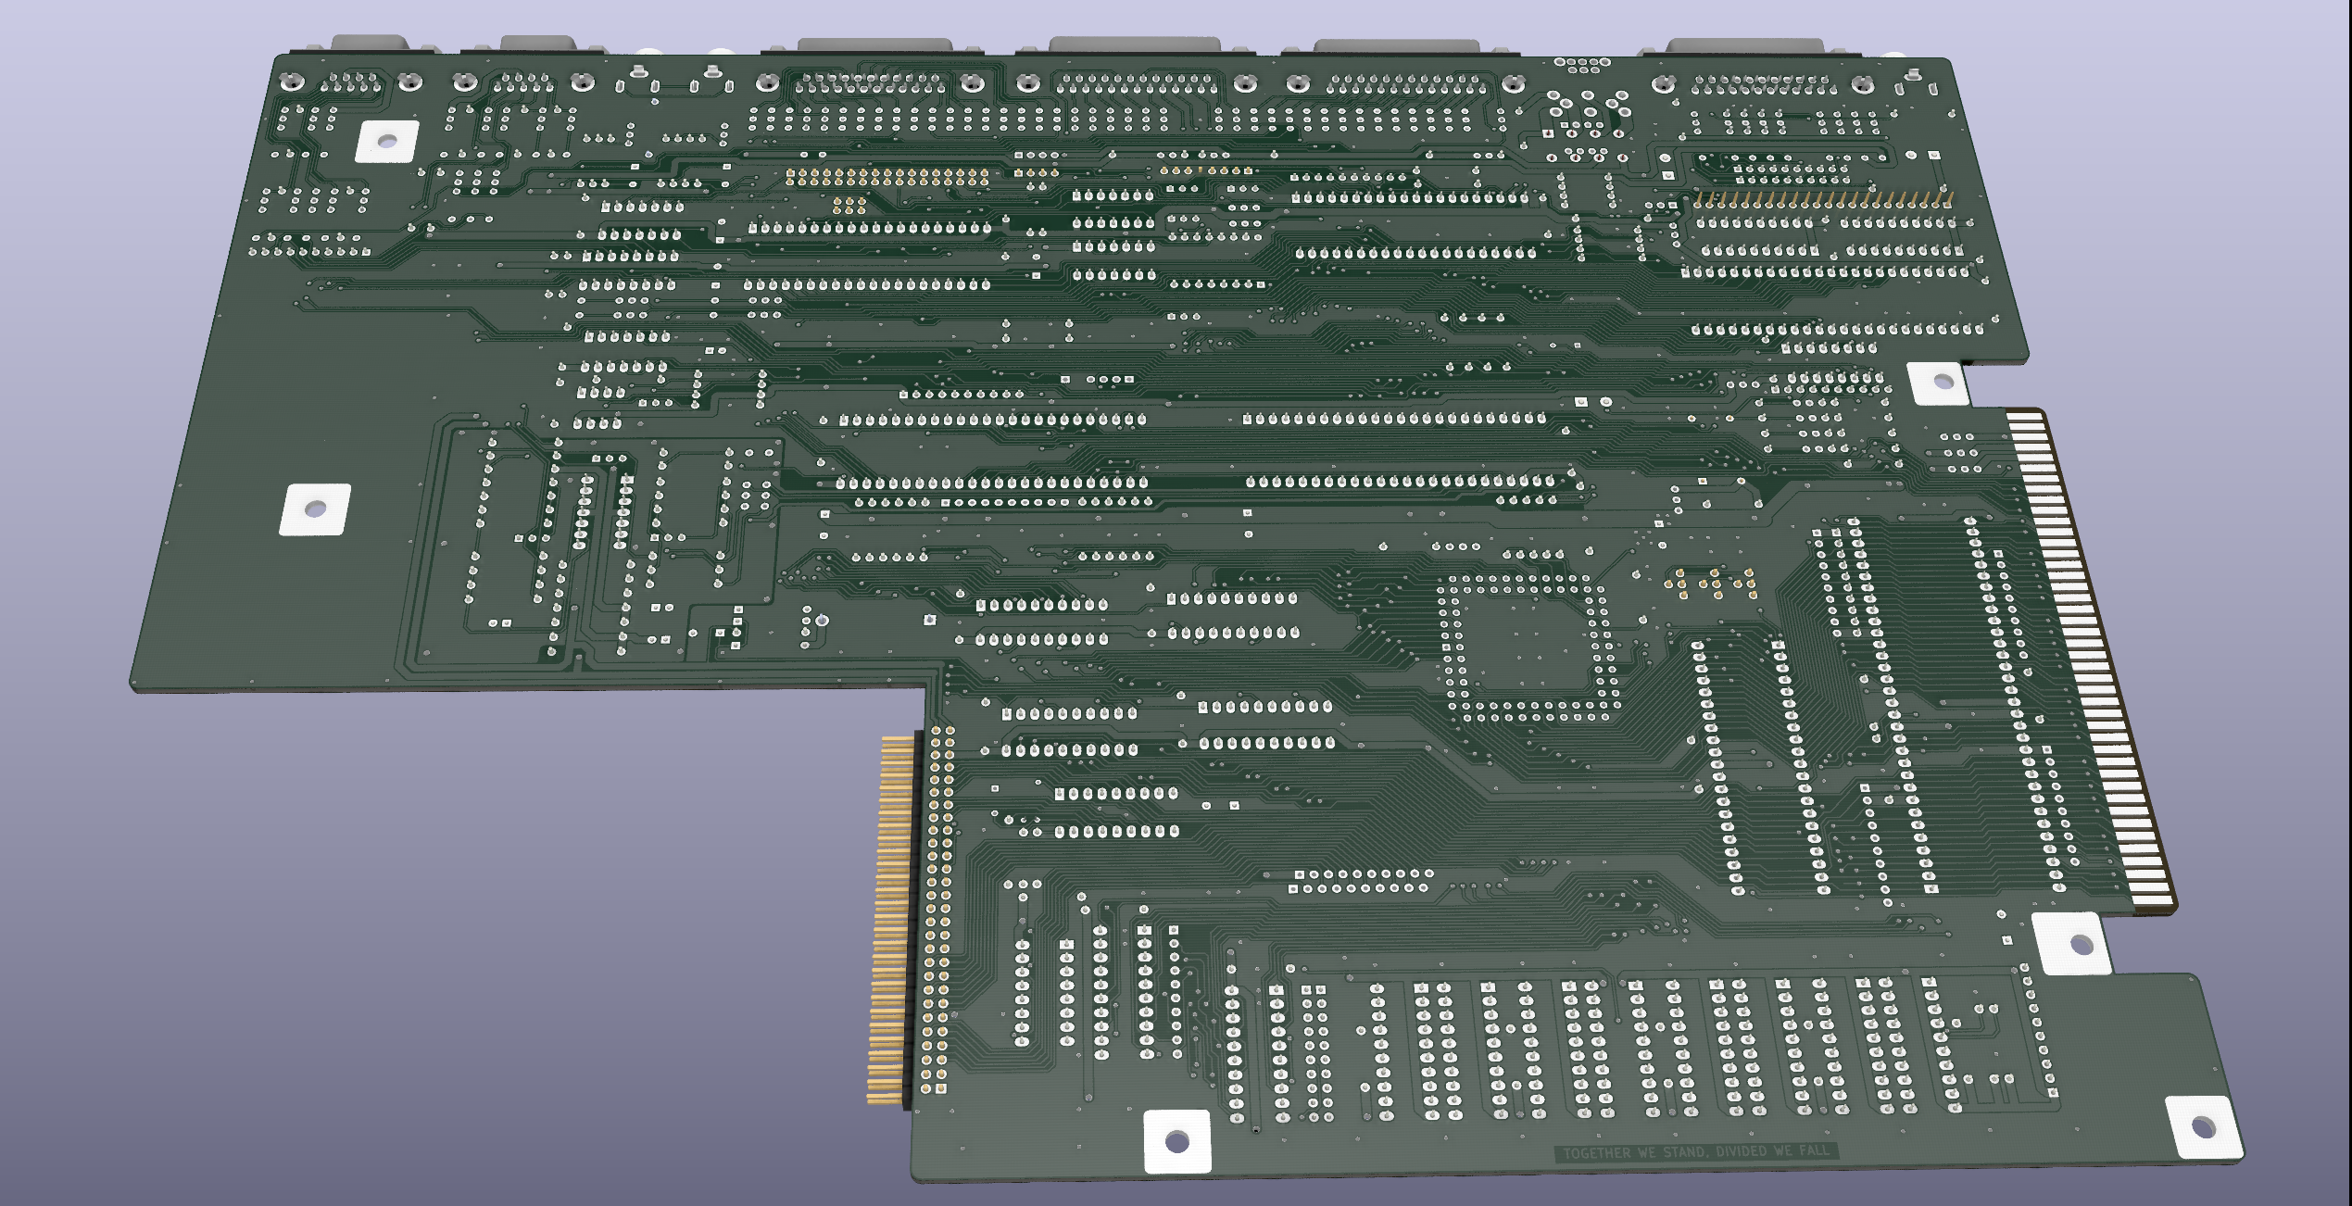This screenshot has height=1206, width=2352.
Task: Click the gold edge connector fingers at left
Action: pyautogui.click(x=889, y=917)
